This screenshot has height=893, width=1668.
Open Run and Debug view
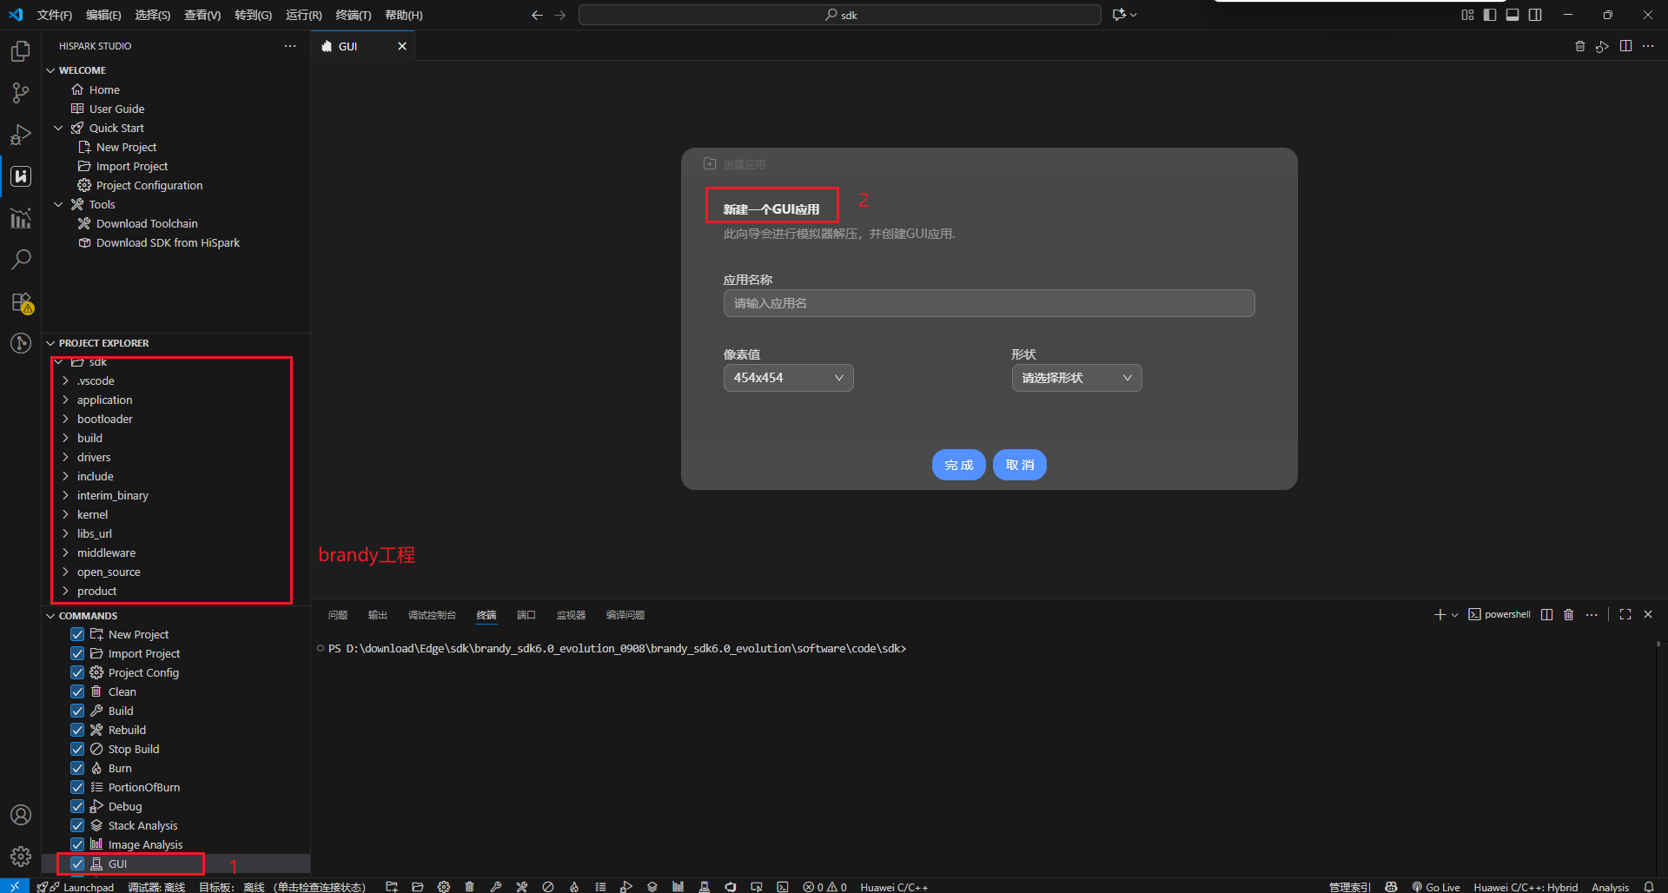21,135
